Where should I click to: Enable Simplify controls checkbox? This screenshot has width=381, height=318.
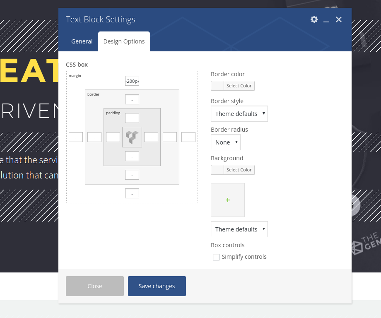tap(216, 257)
